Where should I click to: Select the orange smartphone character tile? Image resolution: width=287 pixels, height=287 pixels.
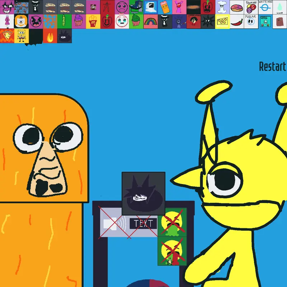pos(165,7)
